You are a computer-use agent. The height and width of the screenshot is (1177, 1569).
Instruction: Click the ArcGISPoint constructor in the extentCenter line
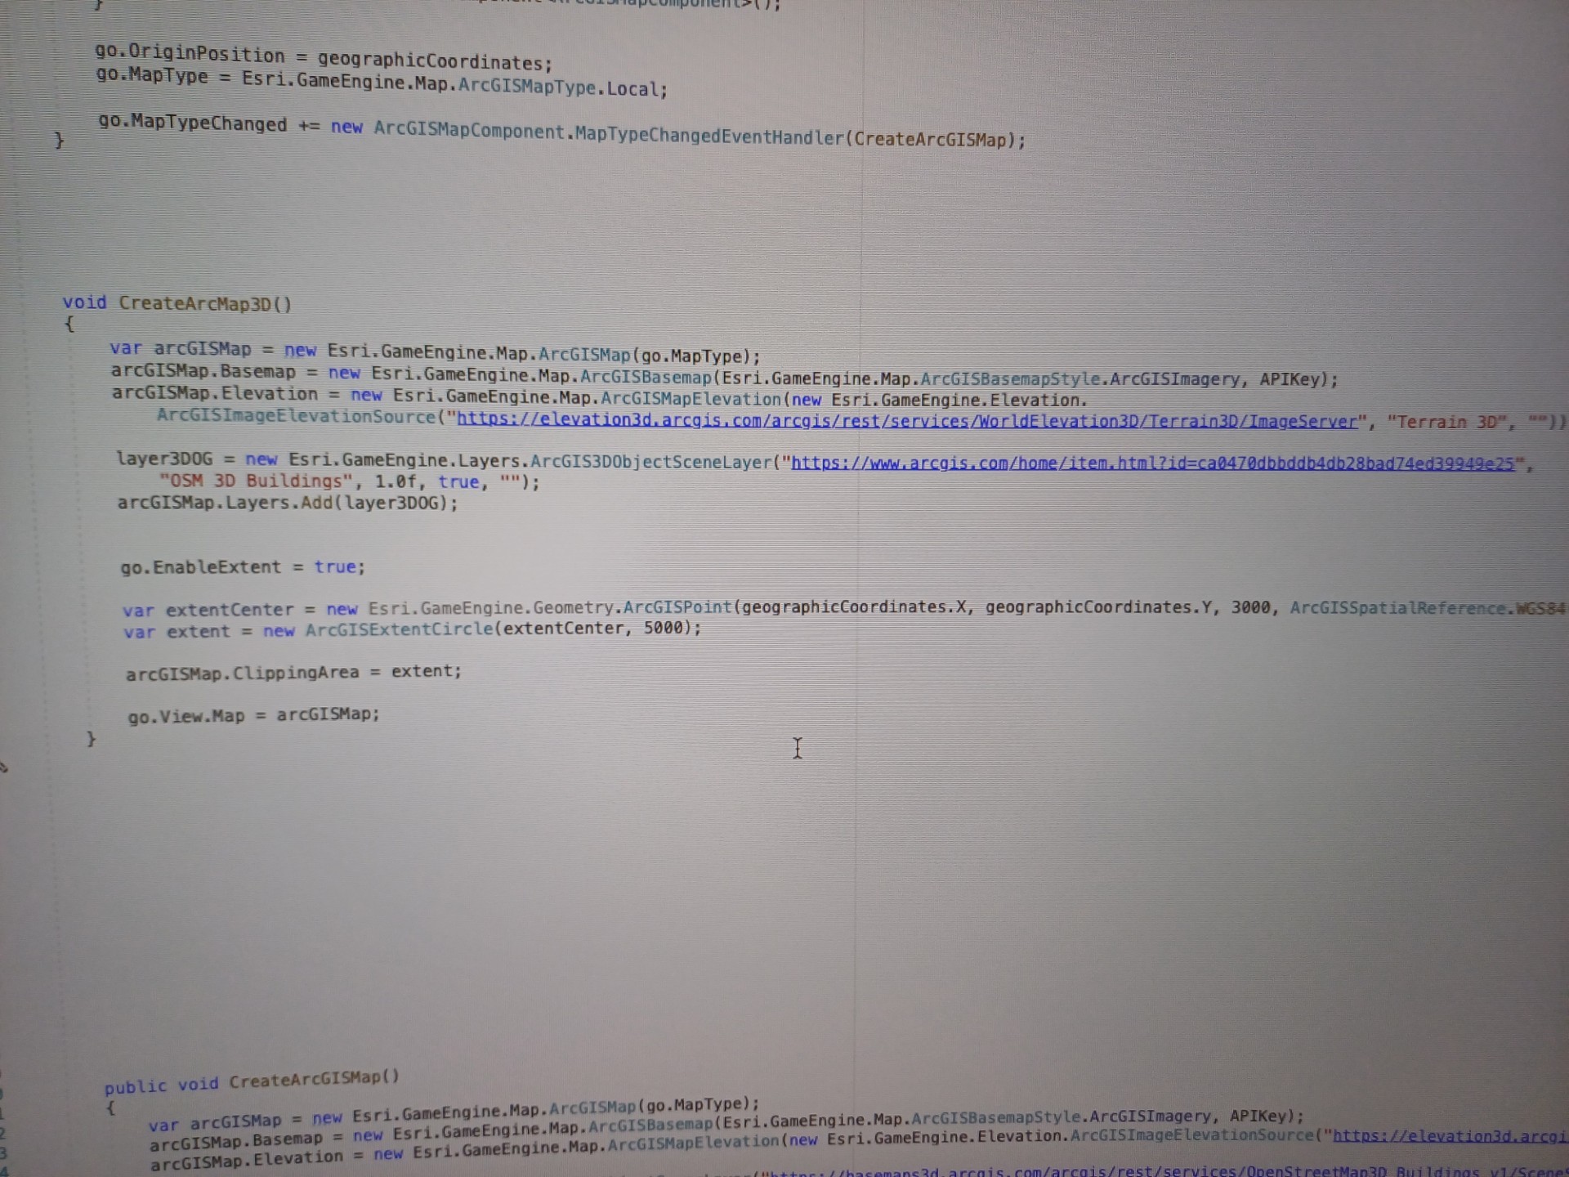[677, 607]
